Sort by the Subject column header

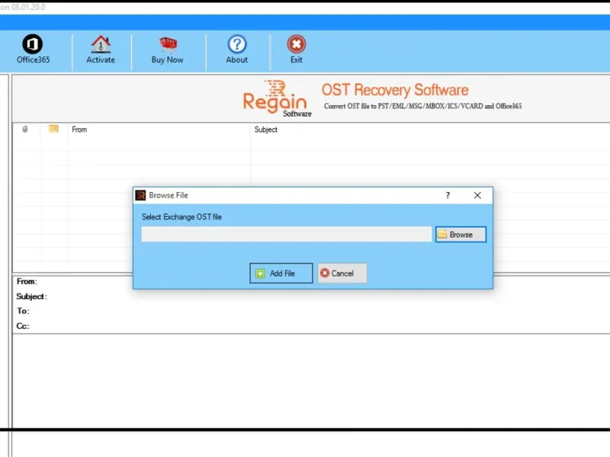[265, 129]
